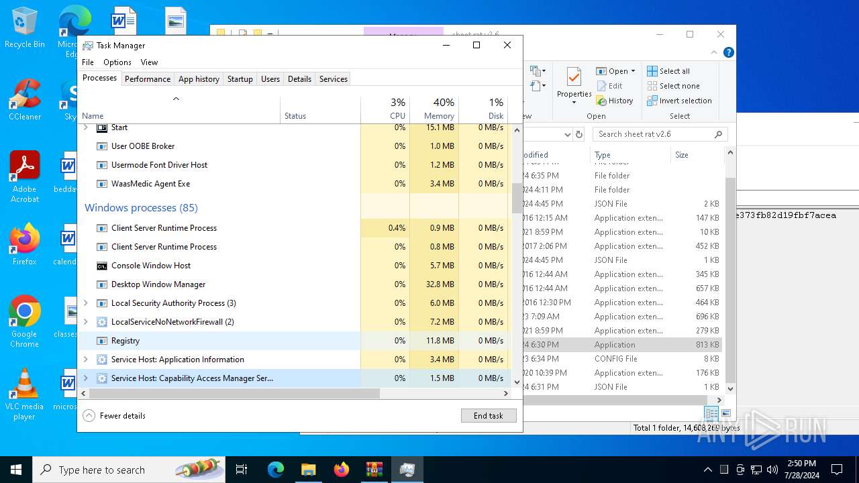The image size is (859, 483).
Task: Switch Explorer to details view icon
Action: pyautogui.click(x=711, y=413)
